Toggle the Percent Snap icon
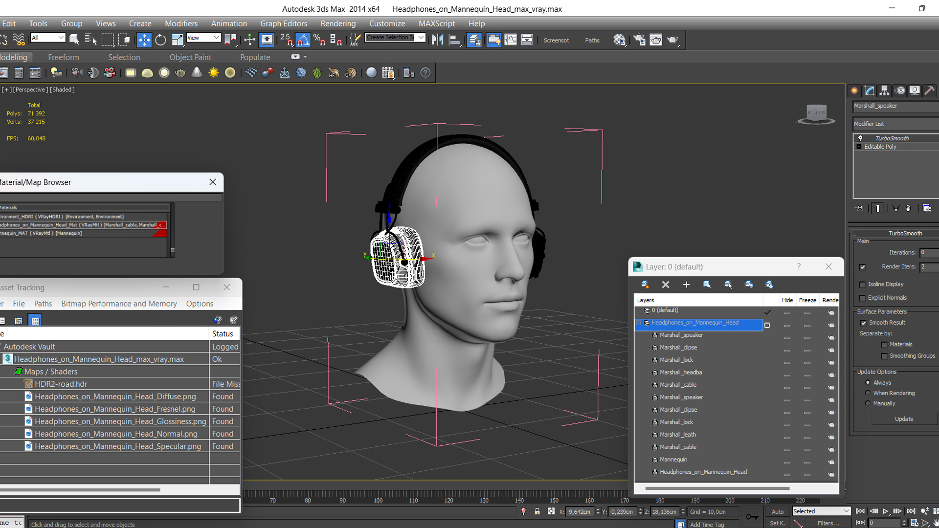This screenshot has height=528, width=939. click(x=319, y=40)
